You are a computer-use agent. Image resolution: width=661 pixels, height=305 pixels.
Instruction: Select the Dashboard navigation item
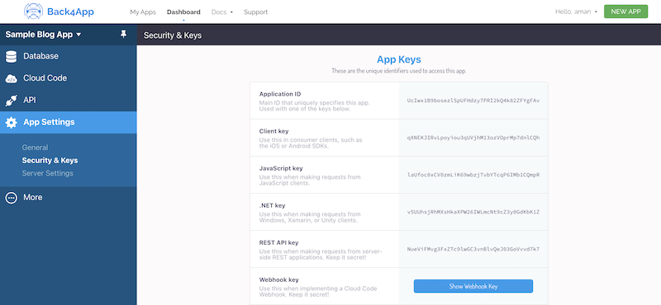(183, 12)
